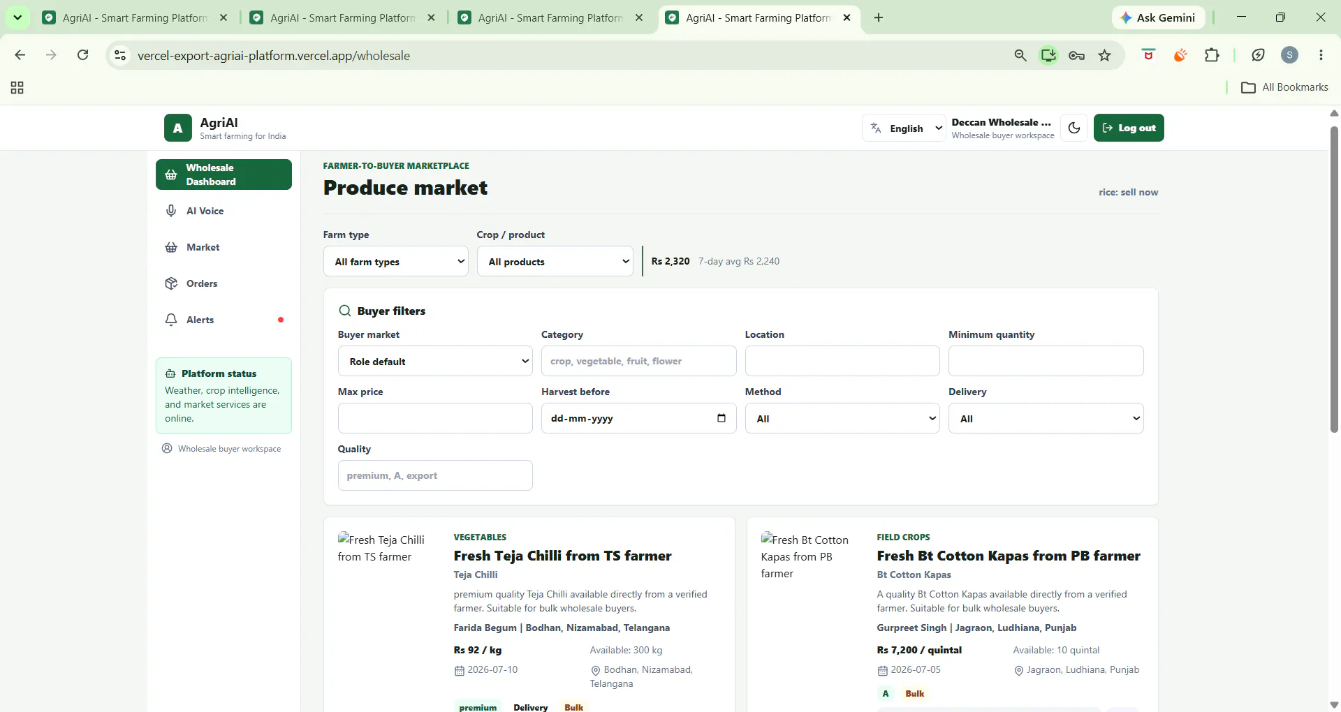Screen dimensions: 1341x712
Task: Click Fresh Teja Chilli listing title
Action: (x=562, y=556)
